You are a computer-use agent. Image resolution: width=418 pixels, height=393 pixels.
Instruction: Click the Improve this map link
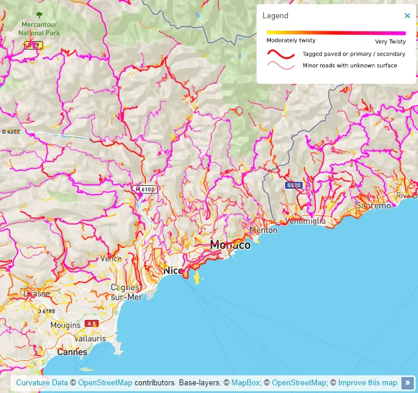point(367,383)
